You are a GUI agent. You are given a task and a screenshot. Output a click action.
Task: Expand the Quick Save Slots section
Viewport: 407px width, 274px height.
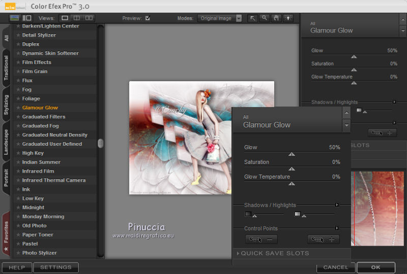275,253
